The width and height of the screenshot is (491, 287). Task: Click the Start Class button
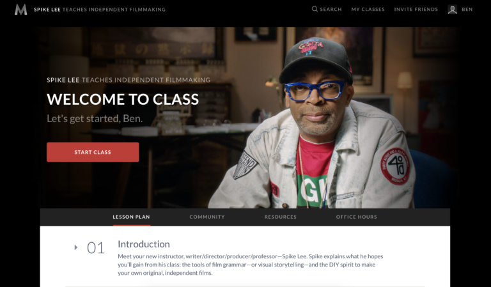(93, 152)
